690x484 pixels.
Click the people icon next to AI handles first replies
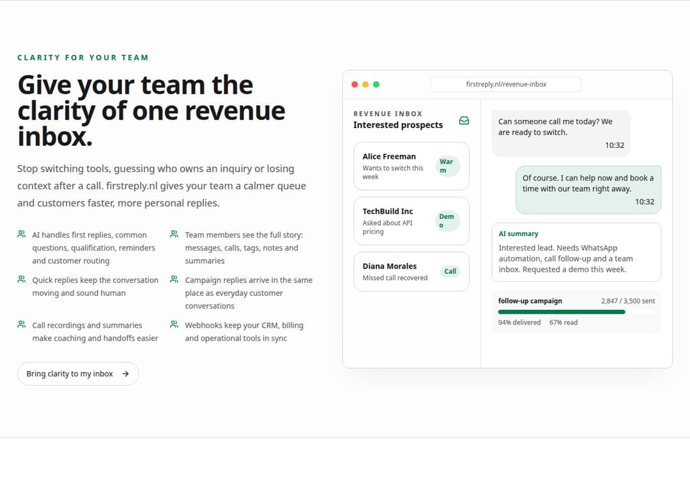click(22, 234)
